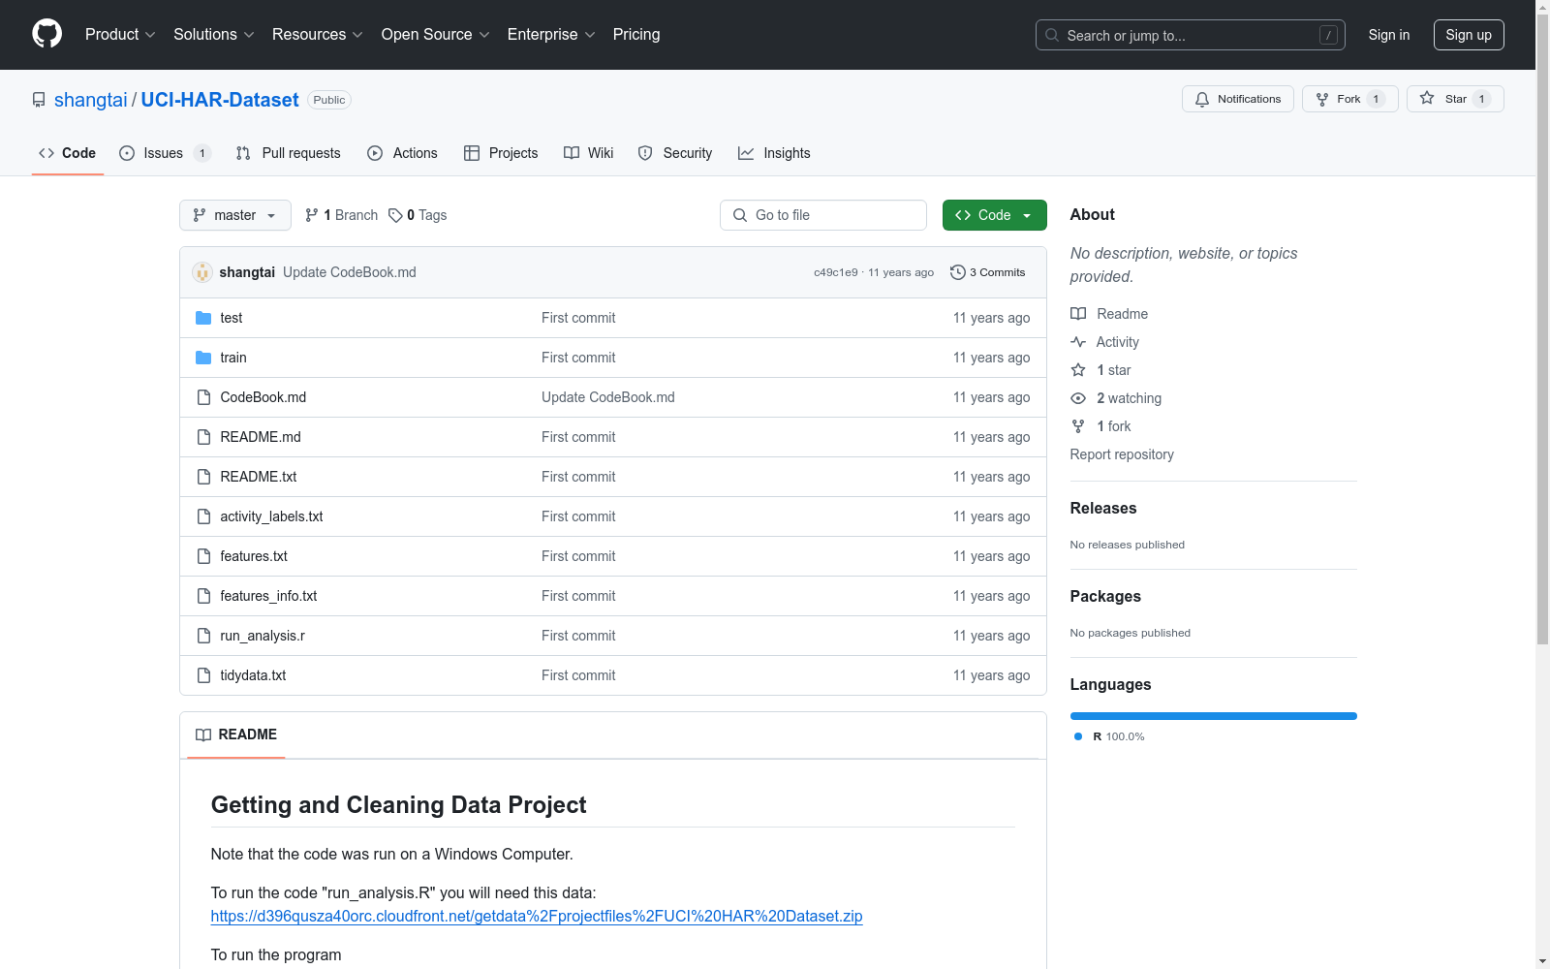Expand the Solutions menu
The width and height of the screenshot is (1550, 969).
(214, 35)
